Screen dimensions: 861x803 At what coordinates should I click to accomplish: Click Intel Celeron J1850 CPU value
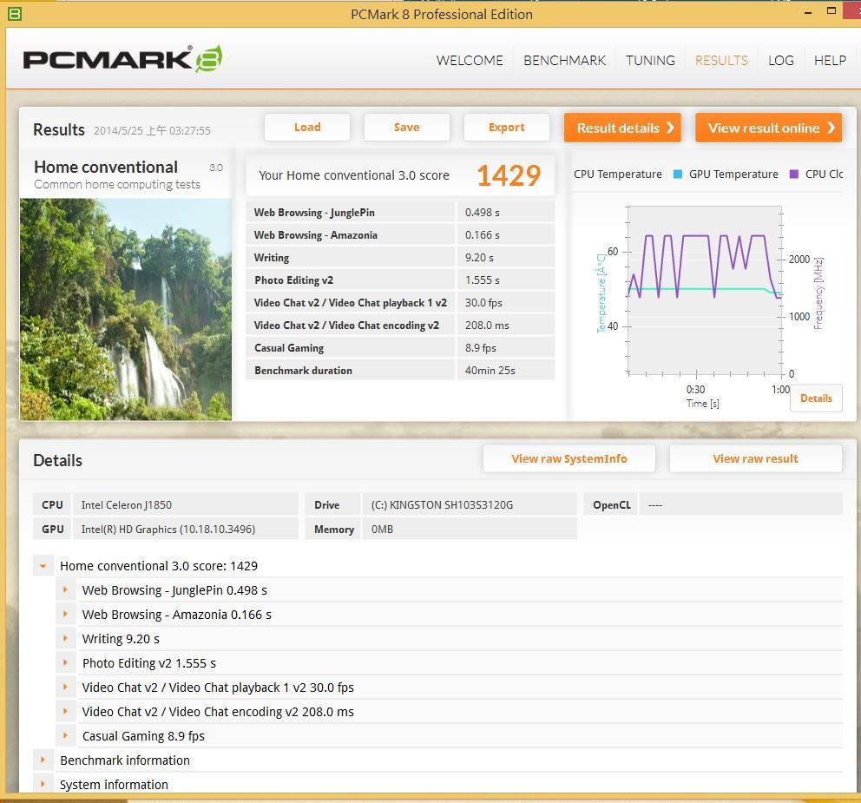[x=186, y=504]
